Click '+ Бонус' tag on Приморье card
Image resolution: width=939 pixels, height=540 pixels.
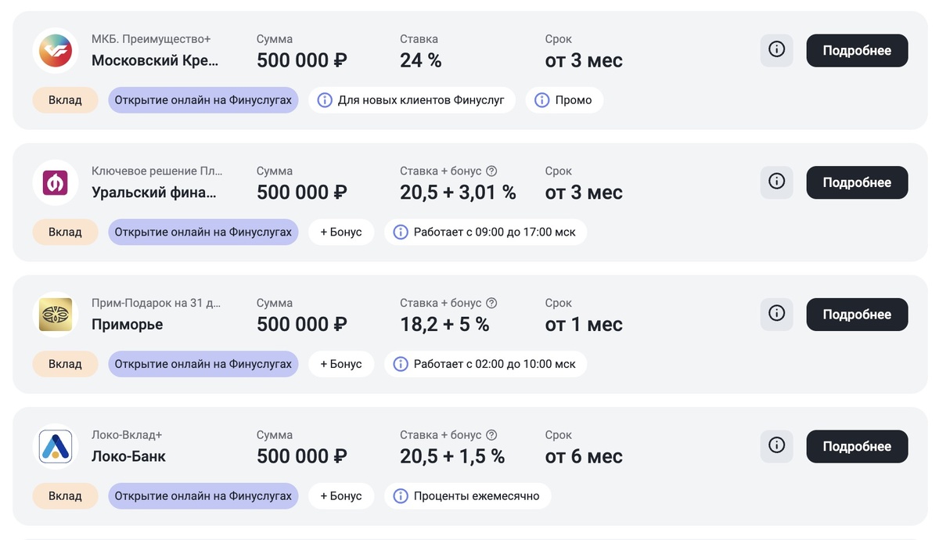341,364
